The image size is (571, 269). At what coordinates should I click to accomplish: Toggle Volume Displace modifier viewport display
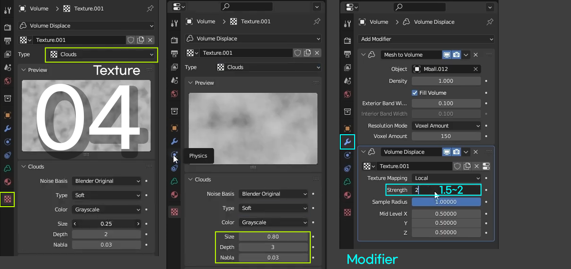(447, 152)
